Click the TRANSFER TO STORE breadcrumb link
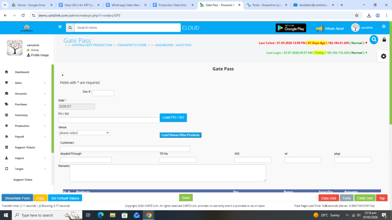392x220 pixels. (132, 45)
